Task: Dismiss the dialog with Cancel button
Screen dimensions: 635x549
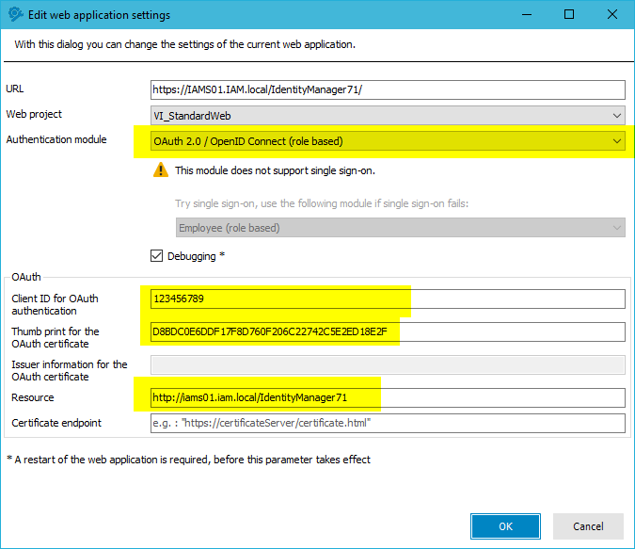Action: [x=588, y=526]
